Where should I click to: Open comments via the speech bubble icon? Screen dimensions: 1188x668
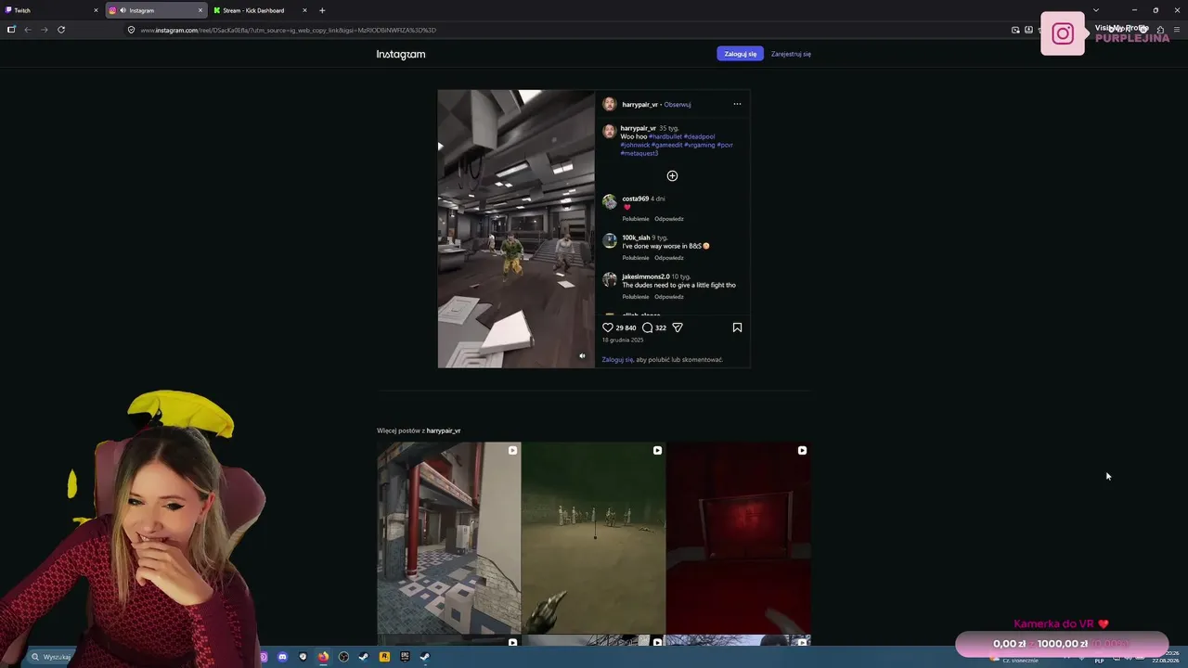pyautogui.click(x=648, y=328)
